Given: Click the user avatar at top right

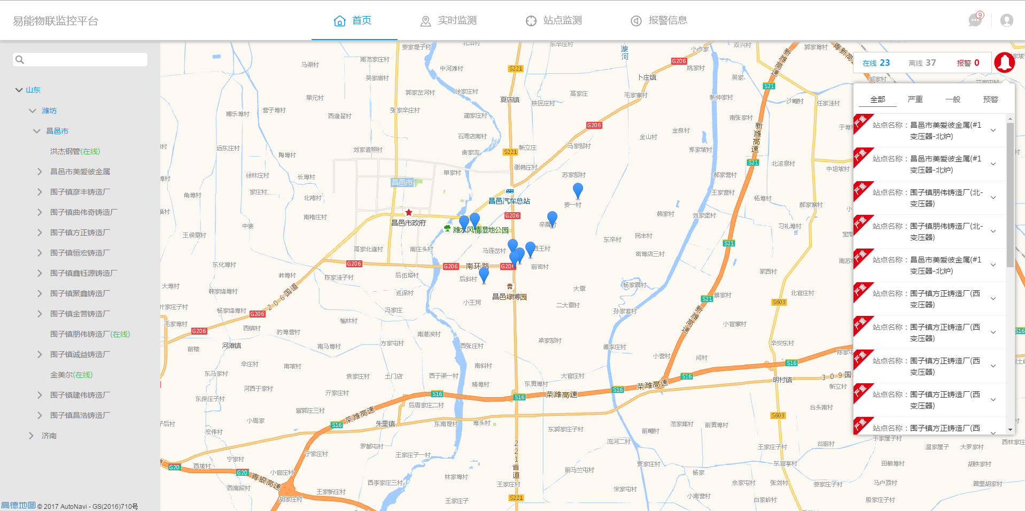Looking at the screenshot, I should pyautogui.click(x=1006, y=20).
